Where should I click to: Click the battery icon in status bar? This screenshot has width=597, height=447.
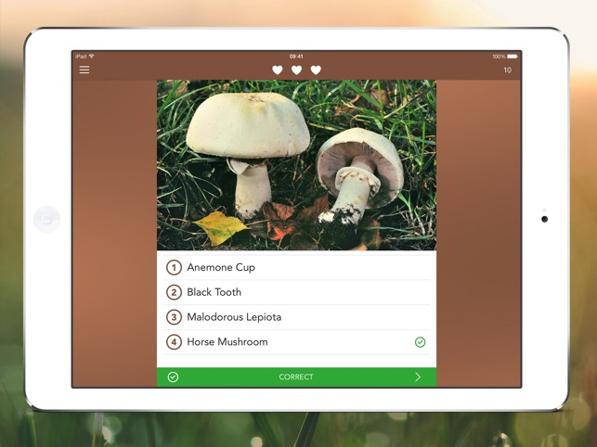click(x=512, y=57)
